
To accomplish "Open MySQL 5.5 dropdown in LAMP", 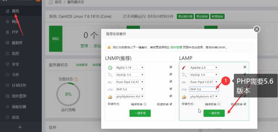I will [x=204, y=75].
